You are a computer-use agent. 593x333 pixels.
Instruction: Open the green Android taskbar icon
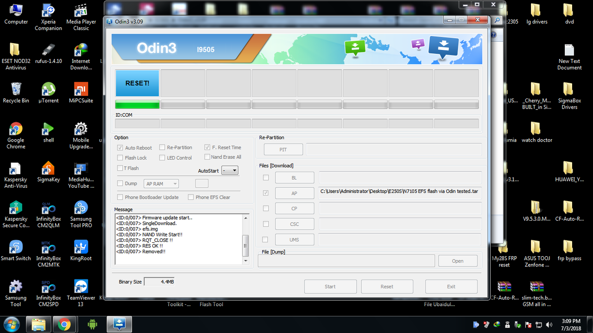coord(92,324)
